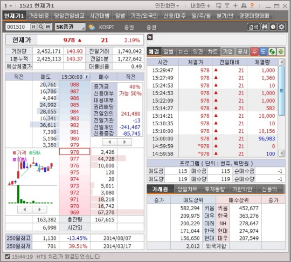Click the 공시 button
The width and height of the screenshot is (291, 262).
pyautogui.click(x=242, y=51)
